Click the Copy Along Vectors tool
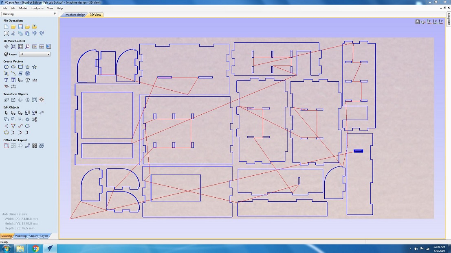 click(x=27, y=146)
